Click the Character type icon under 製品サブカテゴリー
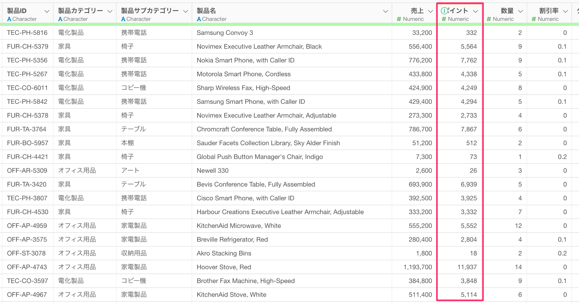 click(x=123, y=19)
